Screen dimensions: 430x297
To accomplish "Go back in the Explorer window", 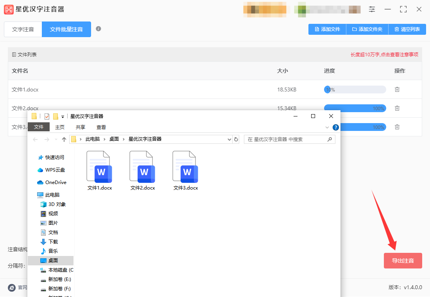I will [35, 140].
